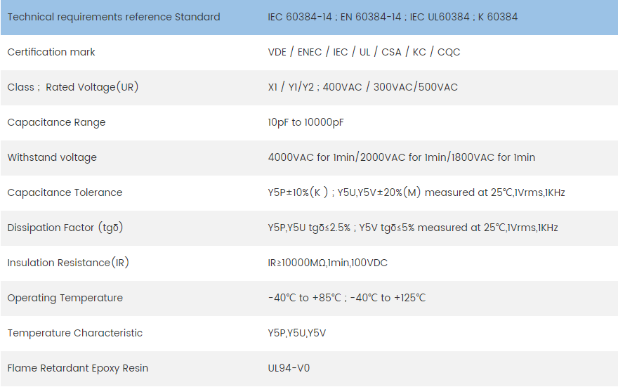Click the -40℃ to +85℃ temperature value

pyautogui.click(x=346, y=298)
